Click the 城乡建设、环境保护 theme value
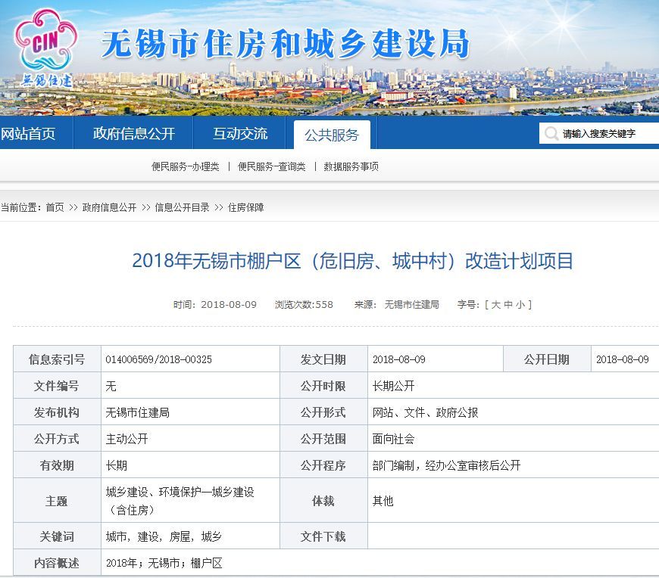 [180, 501]
